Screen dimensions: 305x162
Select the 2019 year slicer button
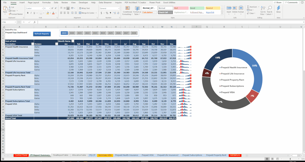64,33
